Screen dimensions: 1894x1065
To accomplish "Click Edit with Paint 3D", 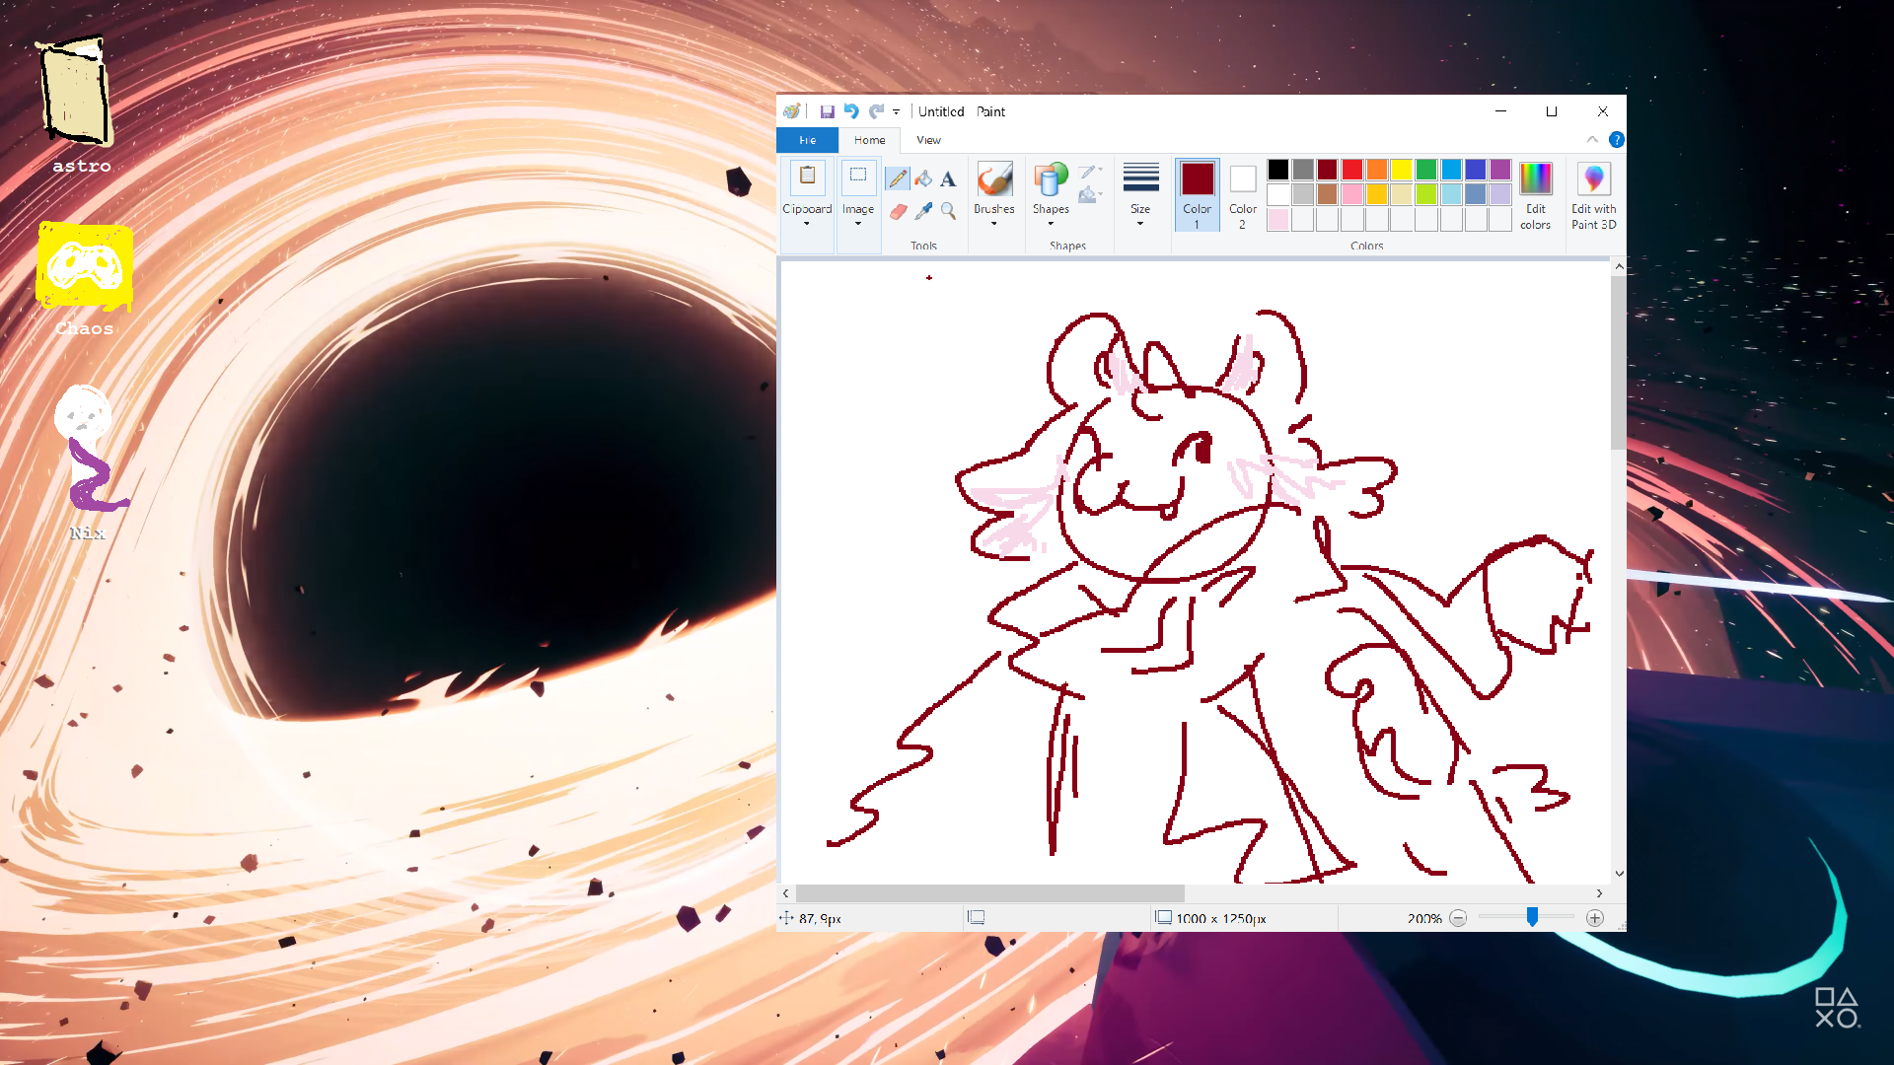I will click(1593, 194).
